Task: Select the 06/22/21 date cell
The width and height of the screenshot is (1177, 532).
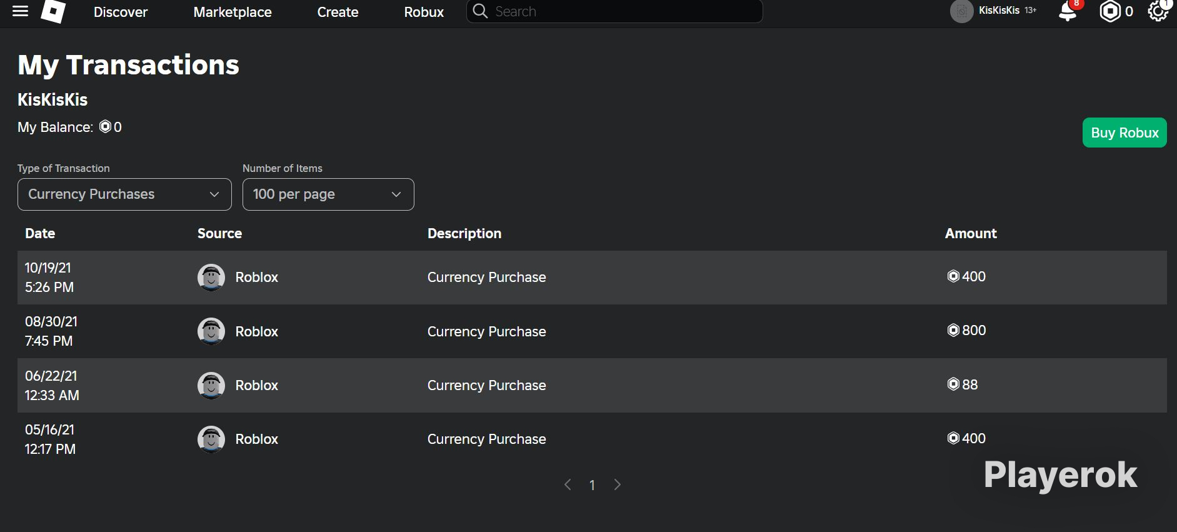Action: coord(52,385)
